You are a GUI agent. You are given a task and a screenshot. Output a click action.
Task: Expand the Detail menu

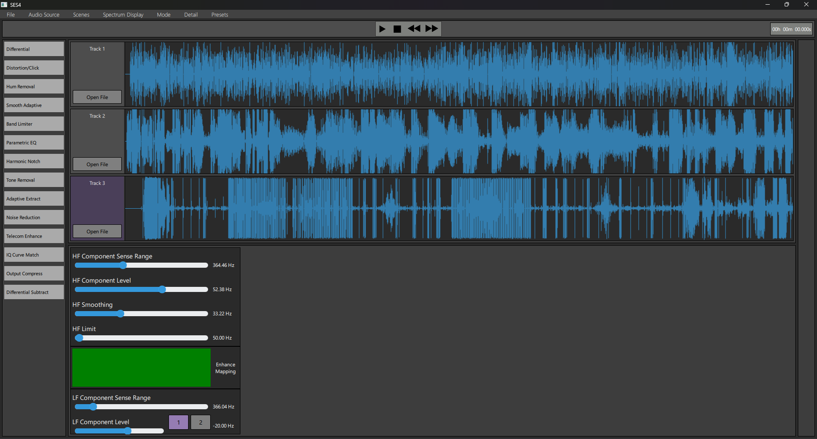(x=191, y=15)
